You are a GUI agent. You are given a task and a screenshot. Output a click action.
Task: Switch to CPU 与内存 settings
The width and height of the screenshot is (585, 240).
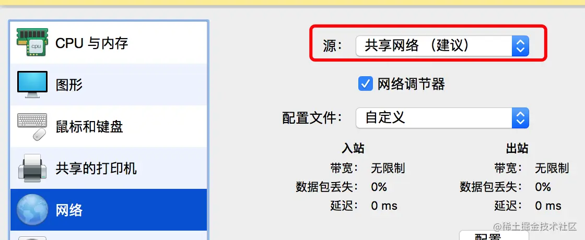coord(109,42)
